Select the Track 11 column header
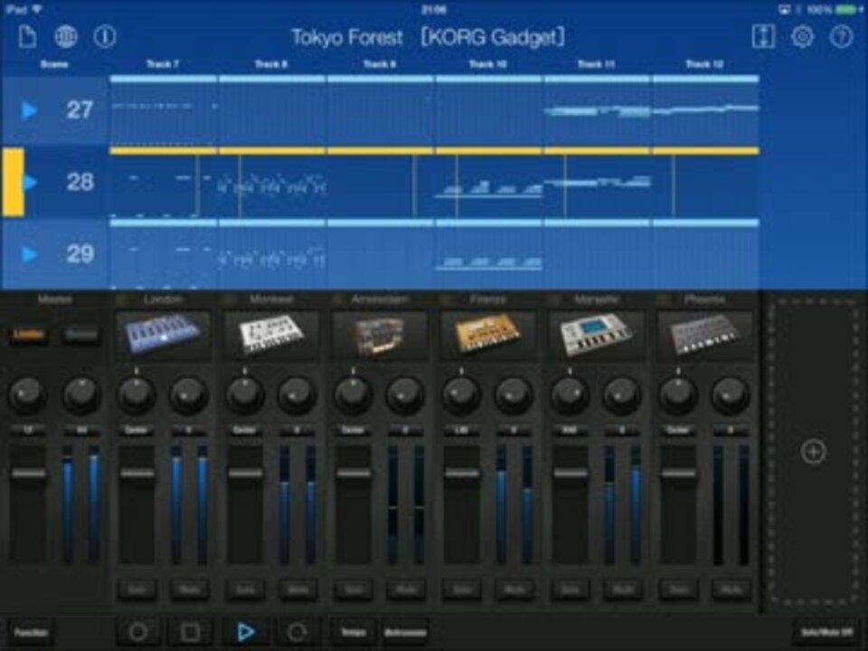The width and height of the screenshot is (868, 651). pos(596,64)
